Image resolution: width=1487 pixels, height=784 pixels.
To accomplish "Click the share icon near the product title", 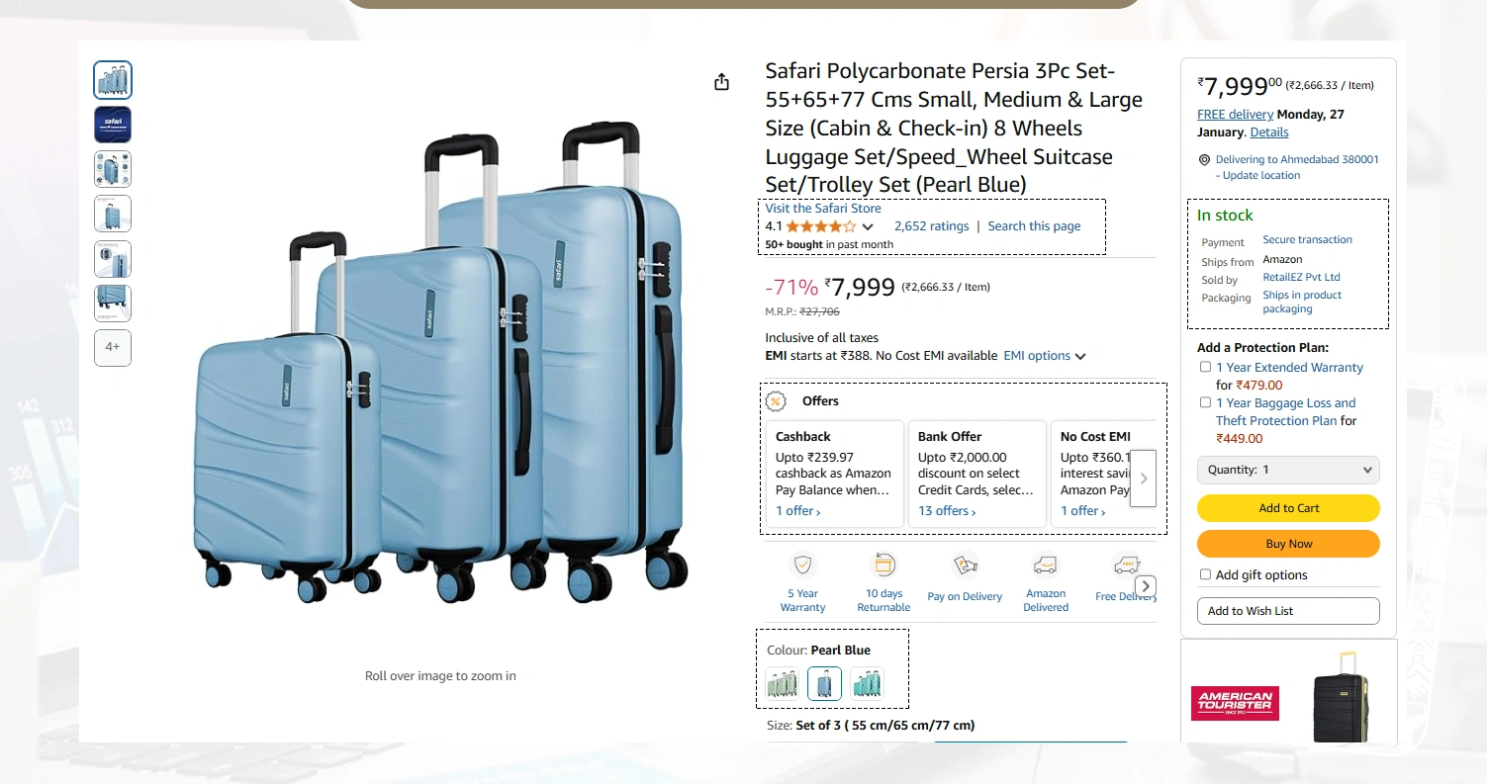I will tap(721, 82).
